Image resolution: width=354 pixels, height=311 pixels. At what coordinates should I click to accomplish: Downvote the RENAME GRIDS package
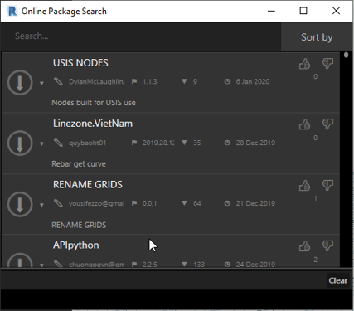click(327, 186)
